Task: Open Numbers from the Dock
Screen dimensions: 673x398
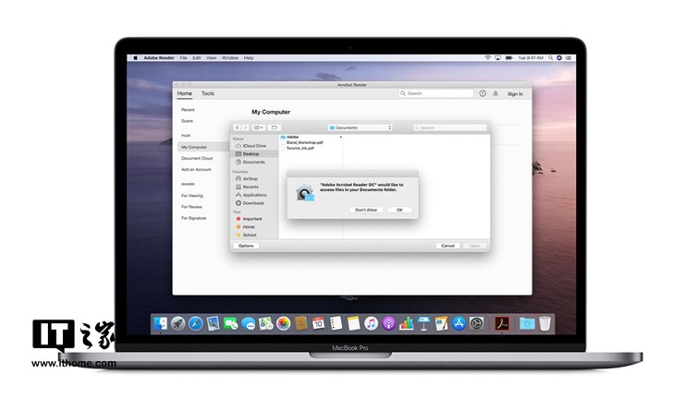Action: click(406, 323)
